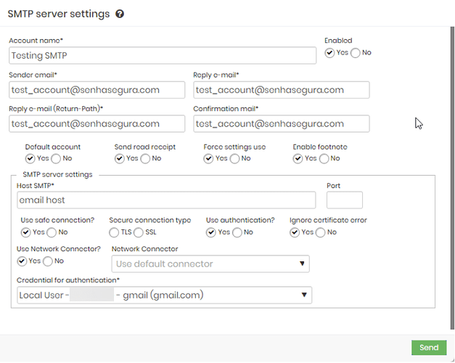Select No for Use safe connection
455x363 pixels.
tap(52, 232)
